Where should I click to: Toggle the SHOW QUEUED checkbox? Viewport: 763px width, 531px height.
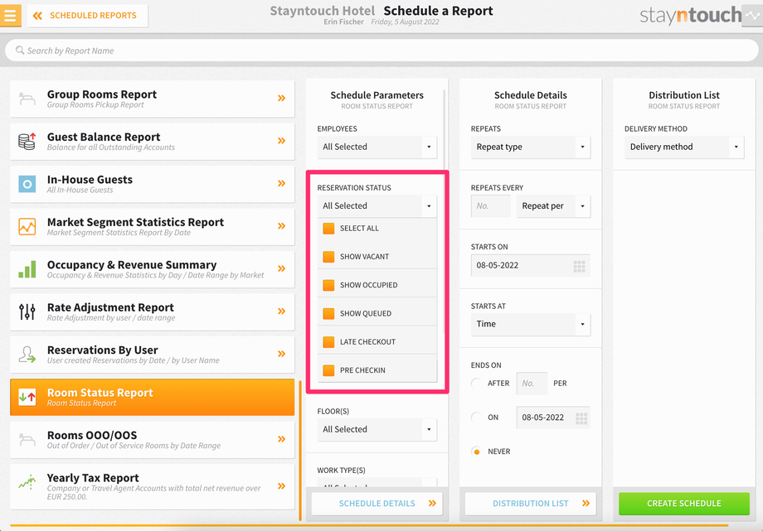coord(328,313)
